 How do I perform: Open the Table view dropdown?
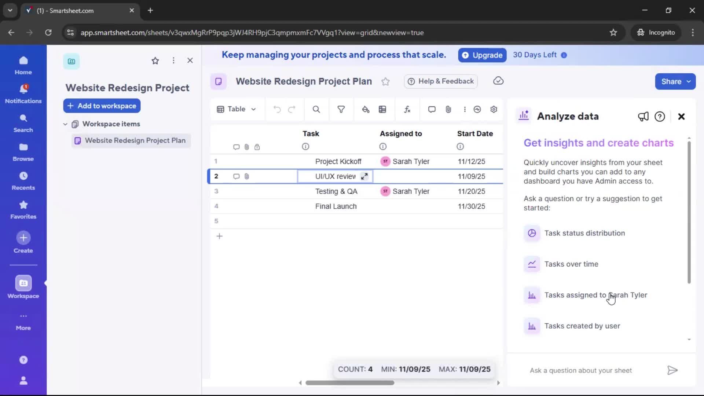tap(236, 109)
